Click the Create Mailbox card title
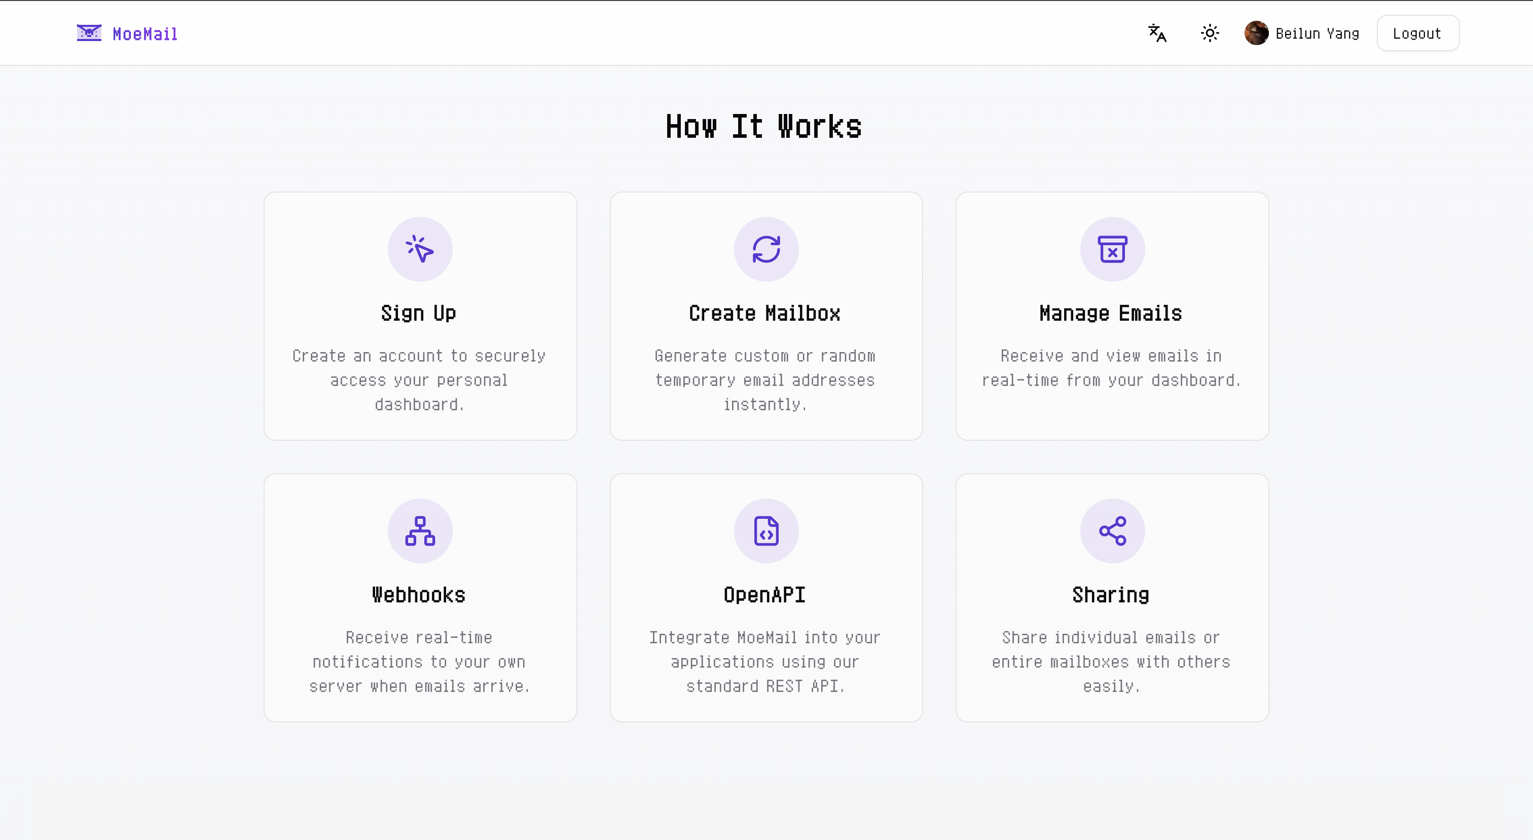Screen dimensions: 1533x840 tap(764, 314)
